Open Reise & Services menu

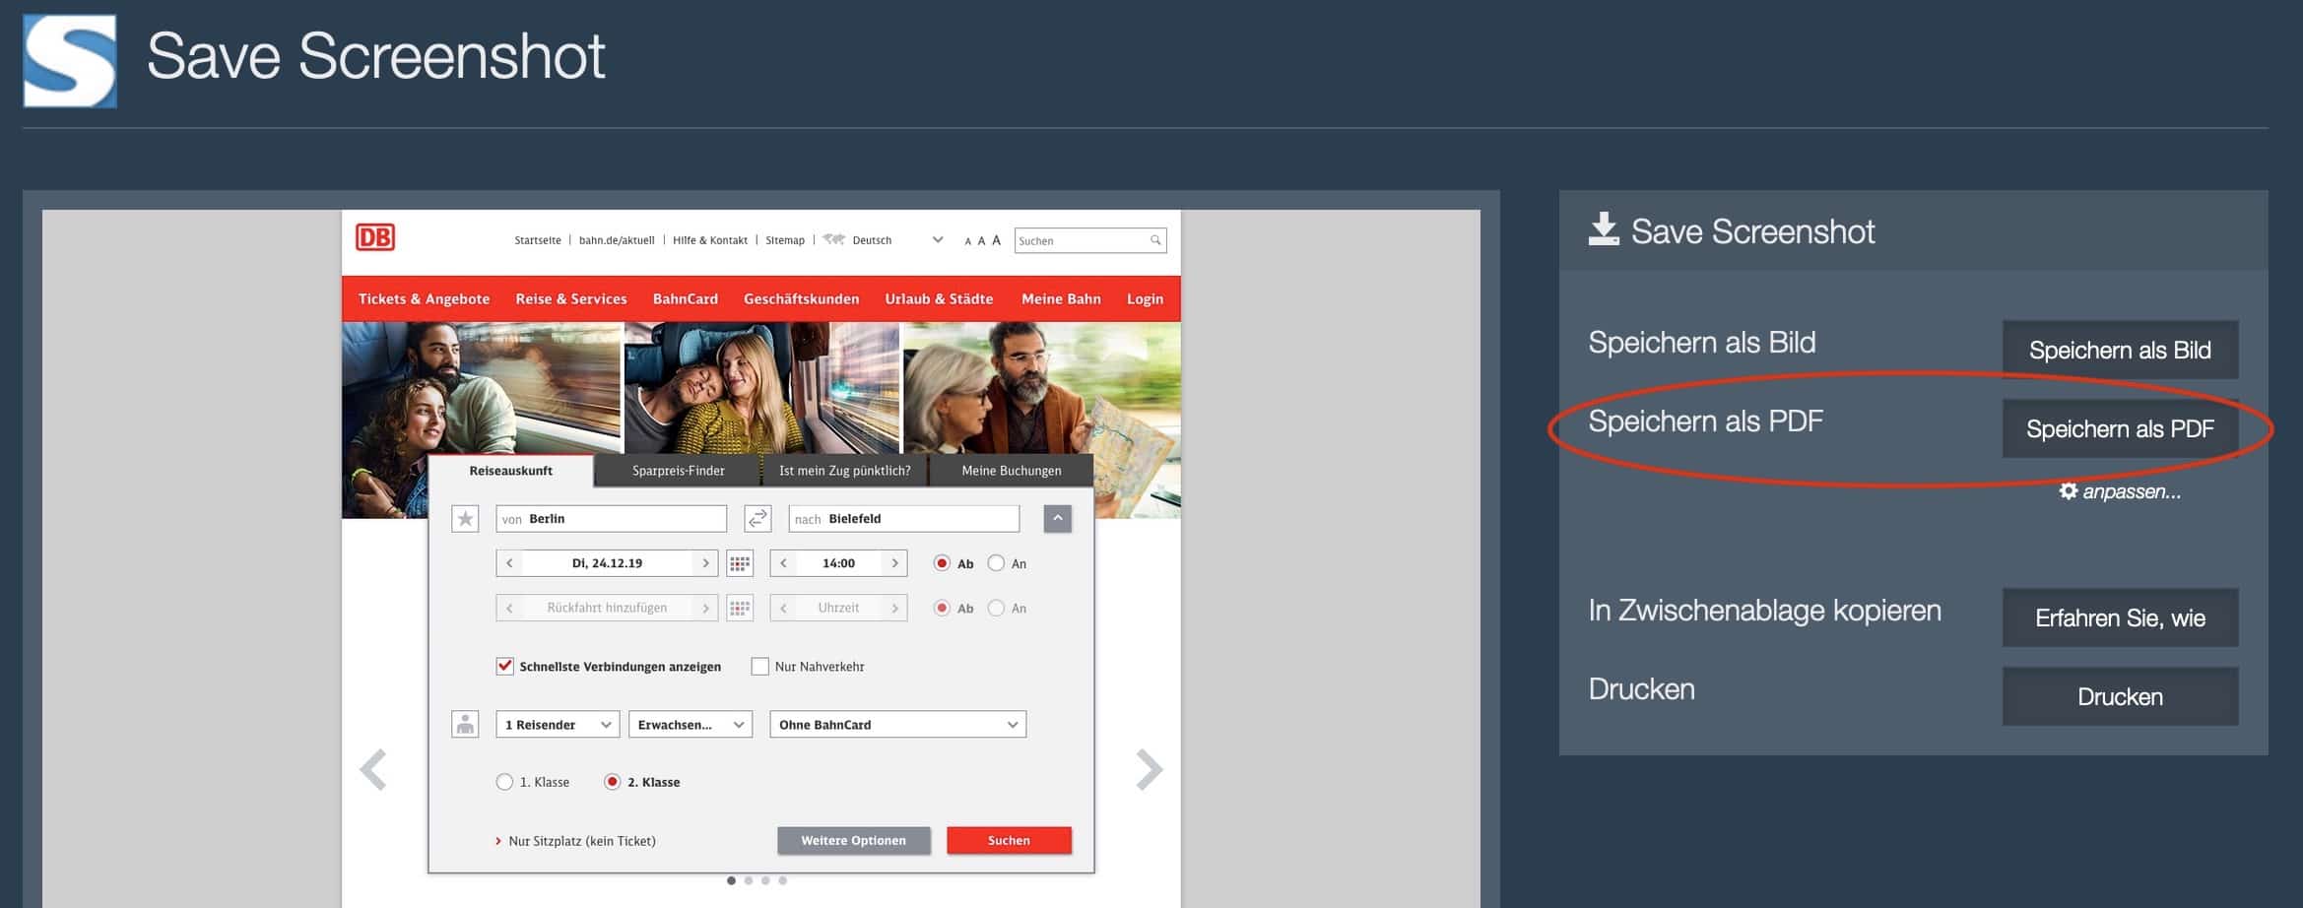[x=571, y=298]
